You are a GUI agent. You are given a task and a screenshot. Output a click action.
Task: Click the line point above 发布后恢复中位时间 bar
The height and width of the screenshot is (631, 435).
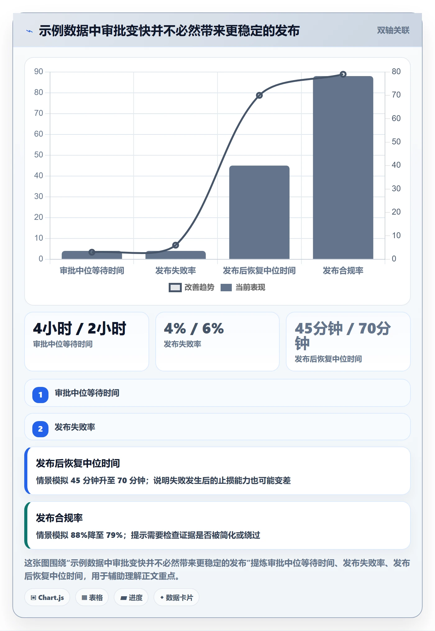pyautogui.click(x=259, y=95)
